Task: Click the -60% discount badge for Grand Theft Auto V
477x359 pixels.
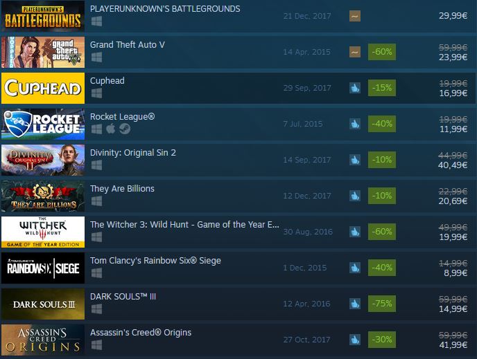Action: click(x=382, y=52)
